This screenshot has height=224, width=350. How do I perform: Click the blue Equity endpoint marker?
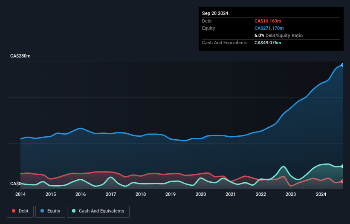pos(343,65)
